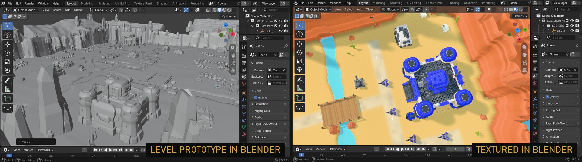Viewport: 582px width, 162px height.
Task: Open the Output properties tab in the prototype window
Action: (244, 63)
